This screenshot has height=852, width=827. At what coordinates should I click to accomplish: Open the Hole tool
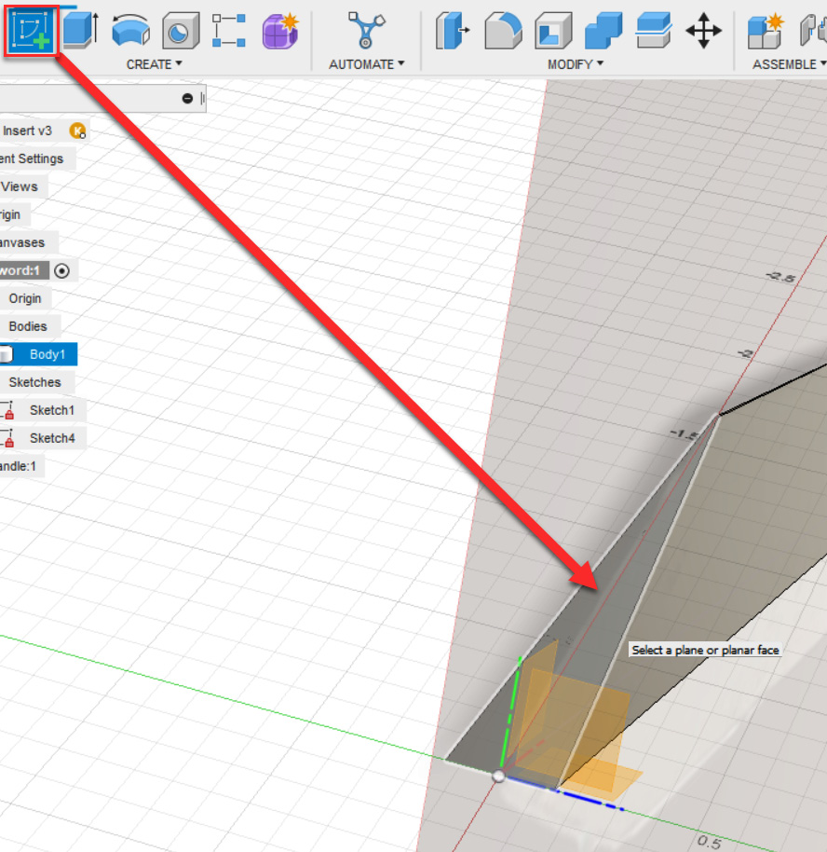coord(181,30)
